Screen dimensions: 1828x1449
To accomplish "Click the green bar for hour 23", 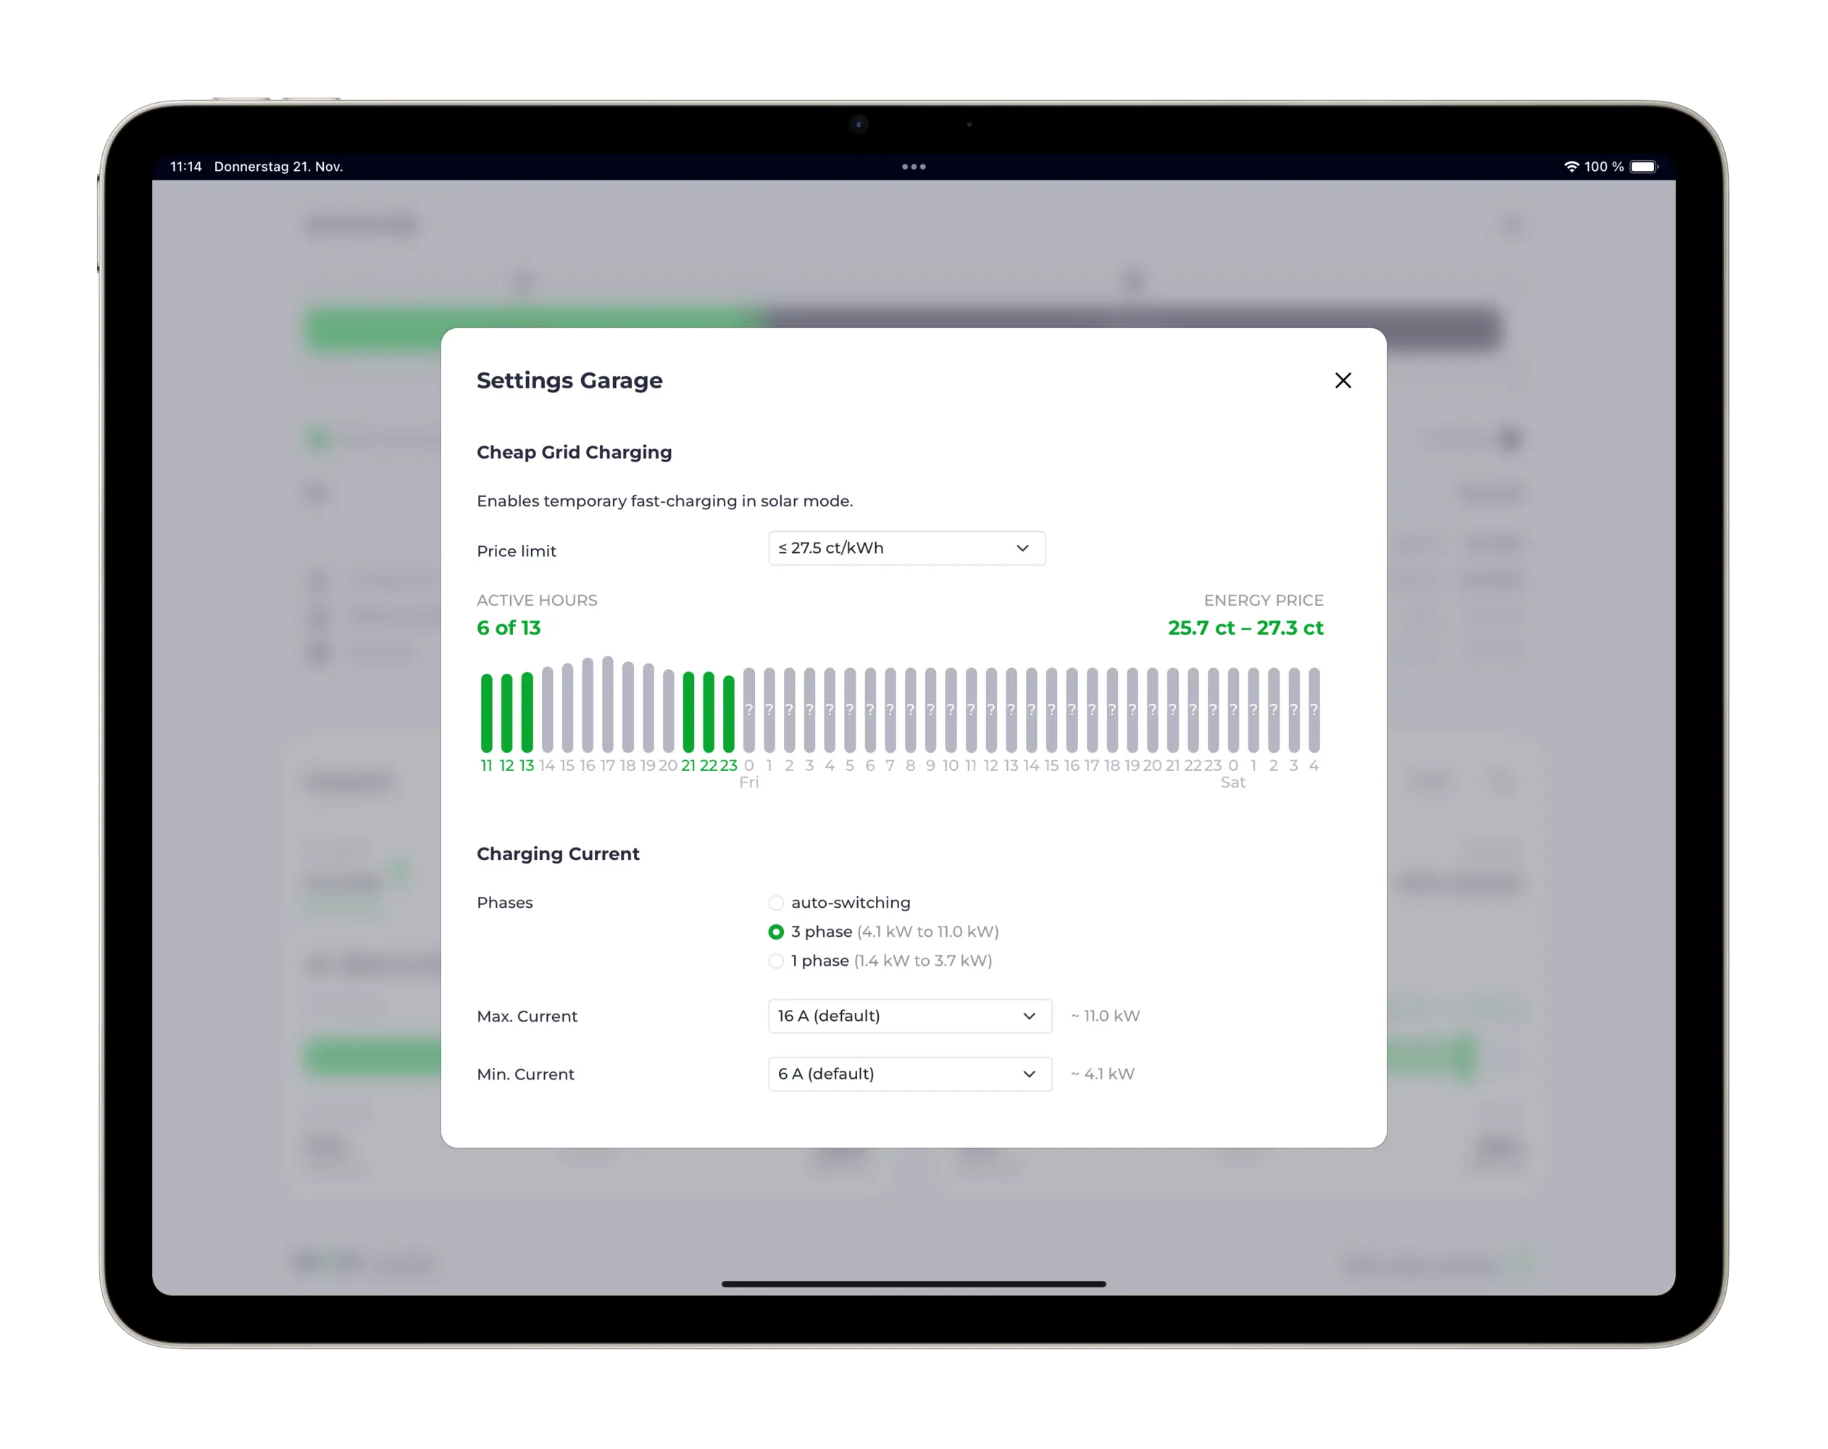I will (728, 714).
